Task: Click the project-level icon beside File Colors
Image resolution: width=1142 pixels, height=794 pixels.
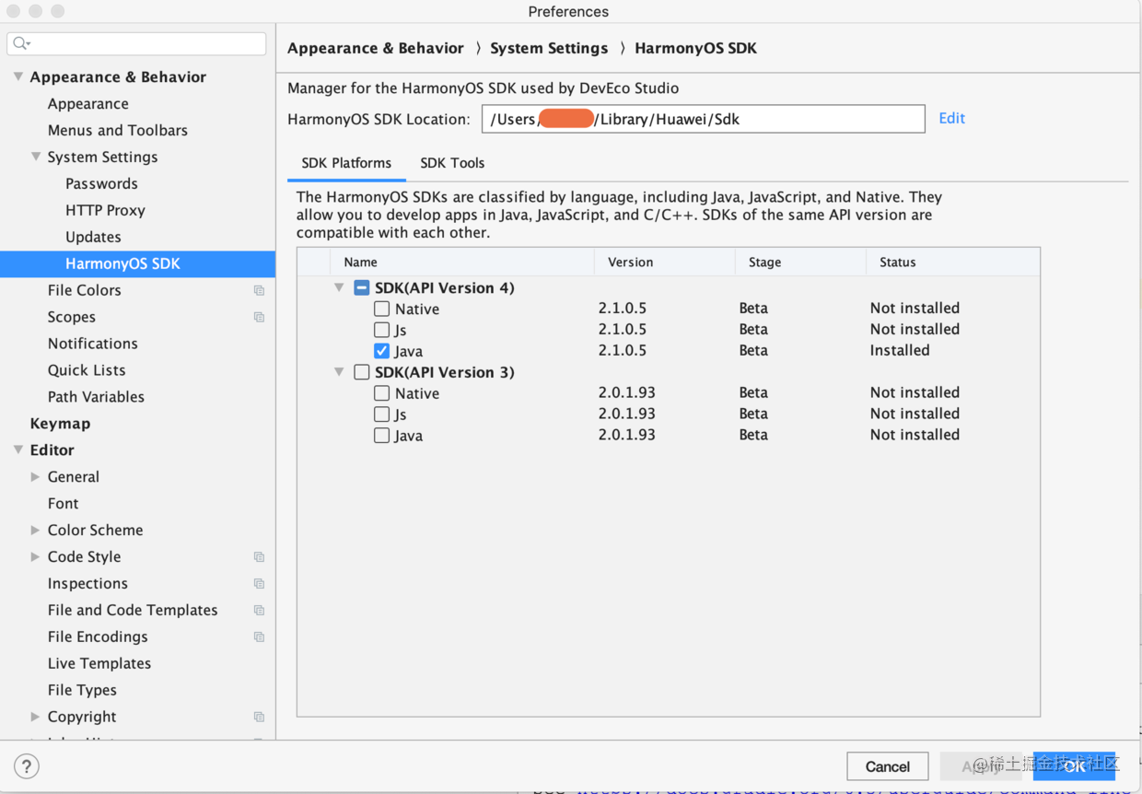Action: click(x=259, y=290)
